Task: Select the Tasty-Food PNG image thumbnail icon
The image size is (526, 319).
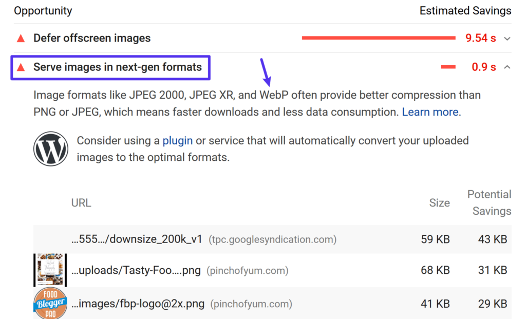Action: pos(50,270)
